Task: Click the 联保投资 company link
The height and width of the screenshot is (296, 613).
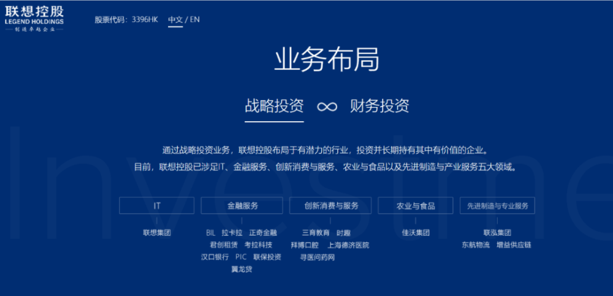Action: point(267,257)
